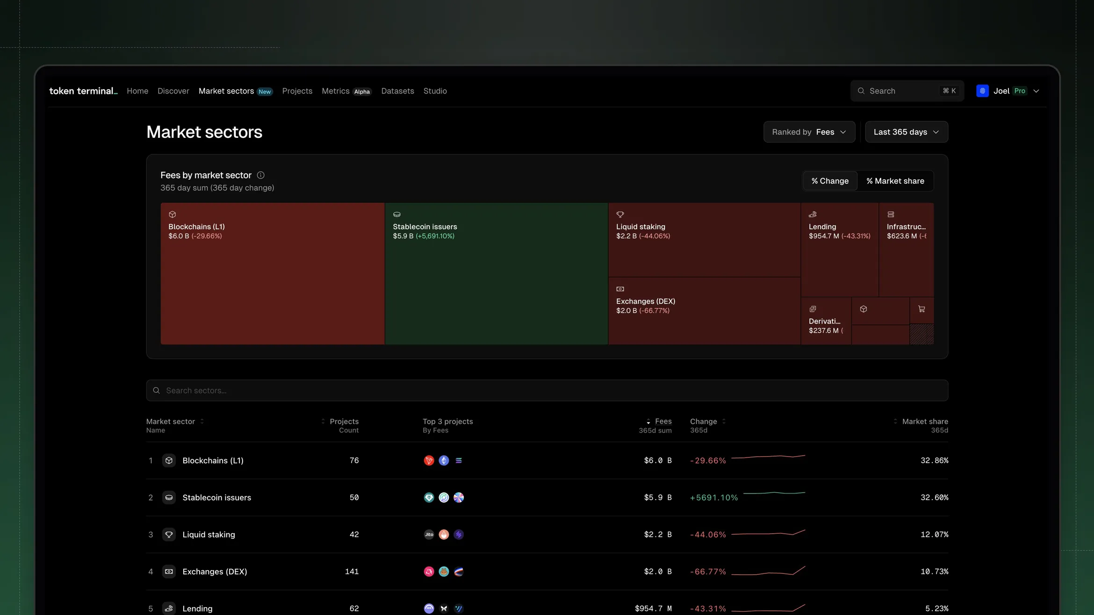1094x615 pixels.
Task: Click Joel's blue avatar icon
Action: click(982, 91)
